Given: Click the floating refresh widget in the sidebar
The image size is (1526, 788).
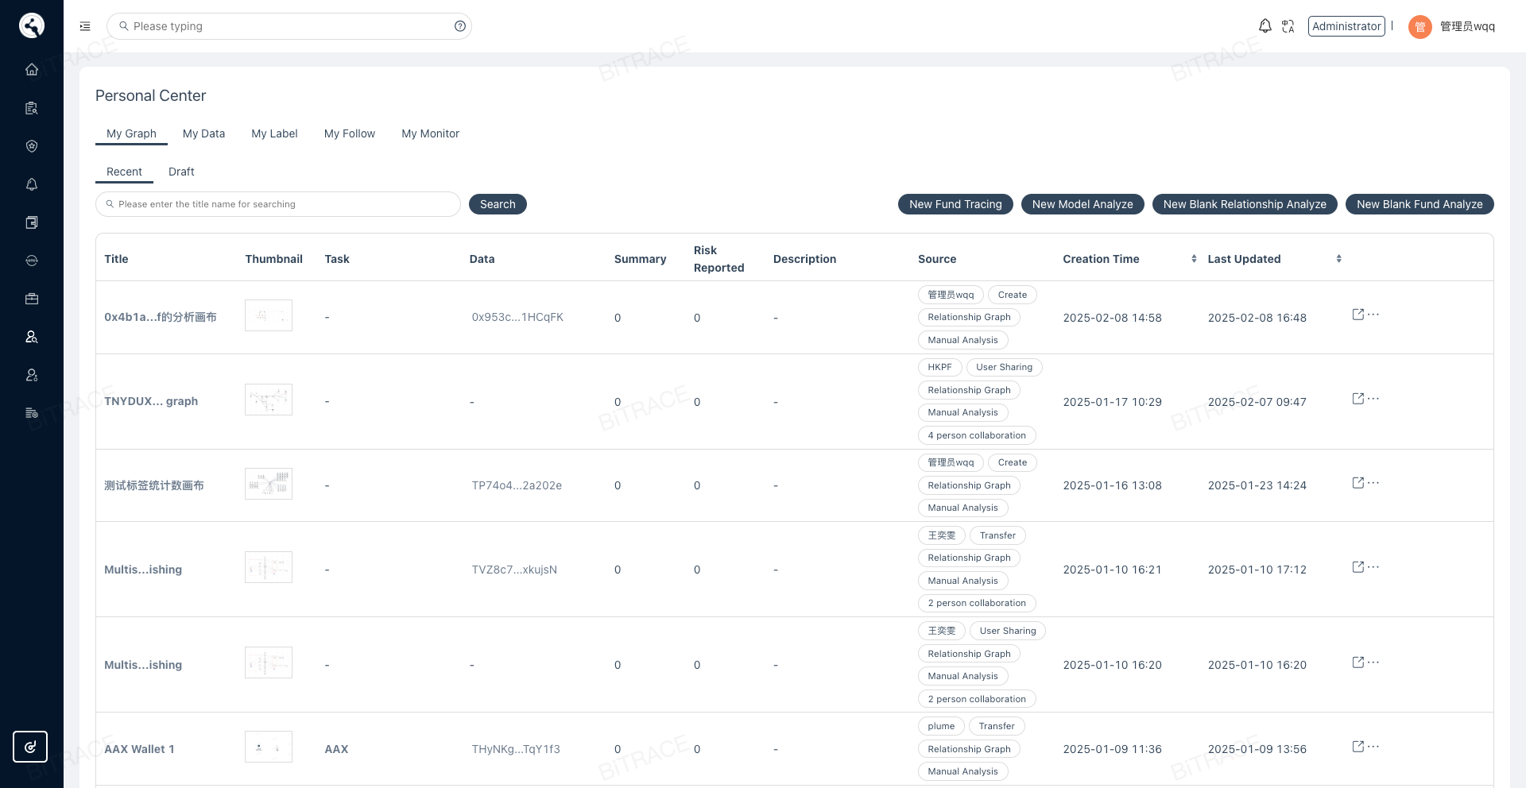Looking at the screenshot, I should 30,747.
